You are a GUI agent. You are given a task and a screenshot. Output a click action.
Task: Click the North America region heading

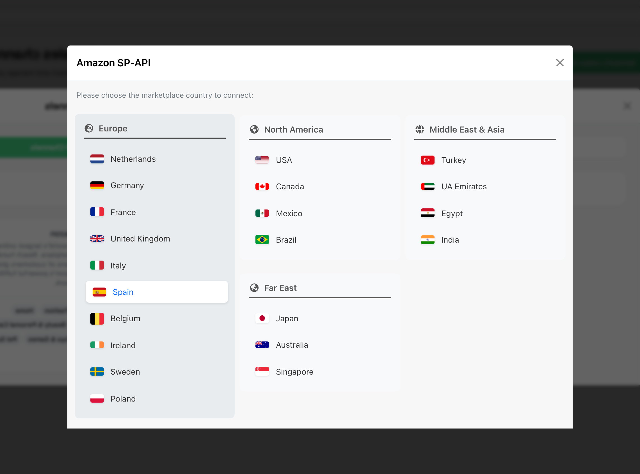[294, 129]
